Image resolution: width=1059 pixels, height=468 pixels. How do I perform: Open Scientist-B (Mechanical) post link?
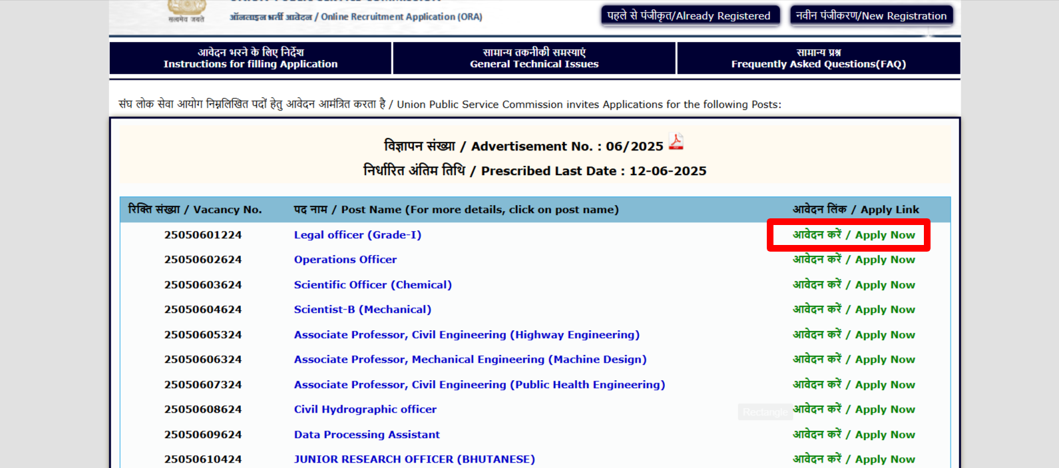[x=362, y=310]
